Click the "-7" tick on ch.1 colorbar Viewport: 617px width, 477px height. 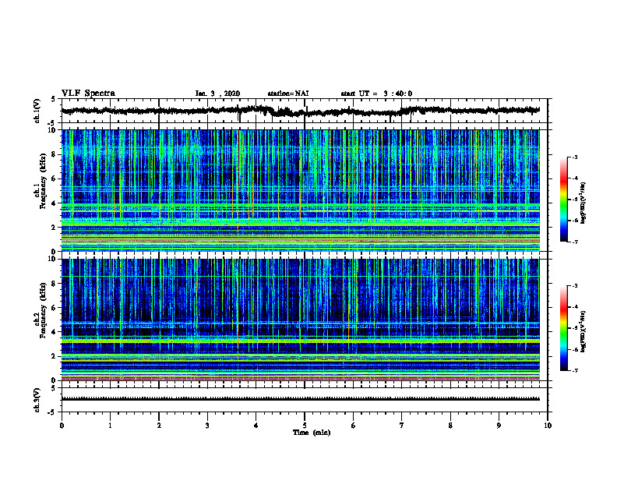(x=574, y=242)
